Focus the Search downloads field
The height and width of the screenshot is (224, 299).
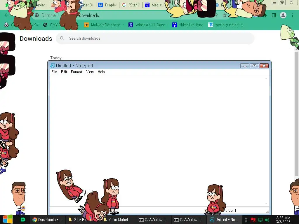(x=155, y=38)
